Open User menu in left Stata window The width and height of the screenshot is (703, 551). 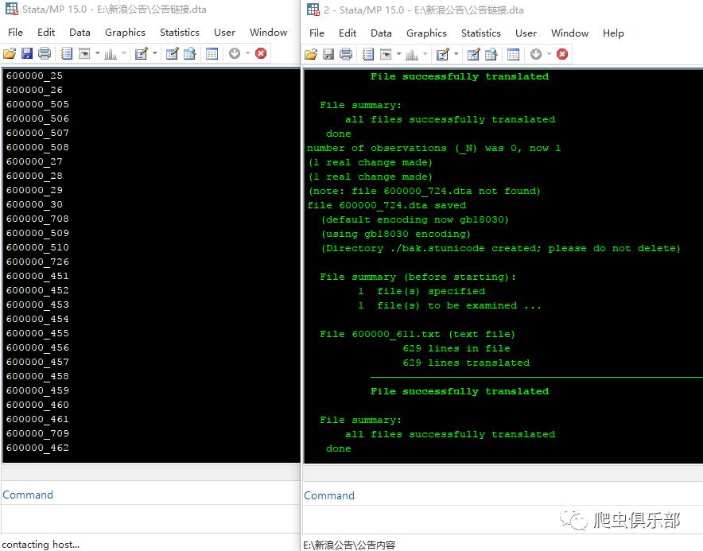click(x=224, y=33)
